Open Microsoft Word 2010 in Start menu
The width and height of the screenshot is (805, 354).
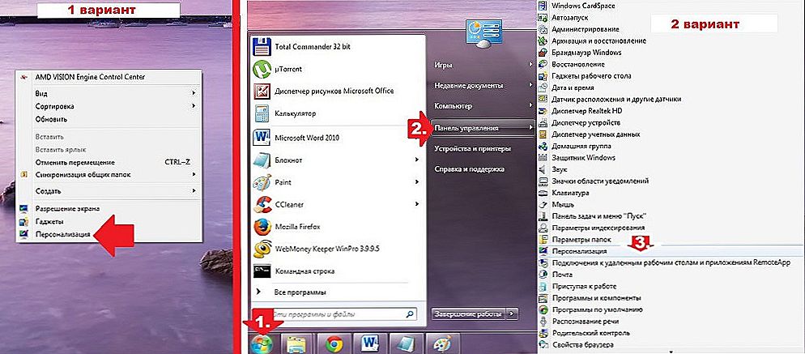[x=296, y=138]
